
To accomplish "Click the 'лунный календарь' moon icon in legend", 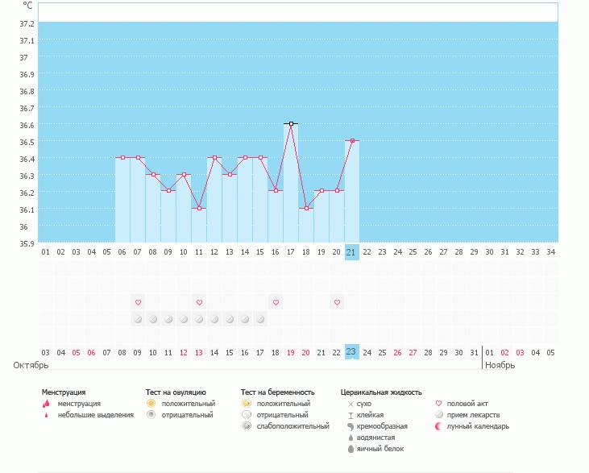I will pos(439,426).
